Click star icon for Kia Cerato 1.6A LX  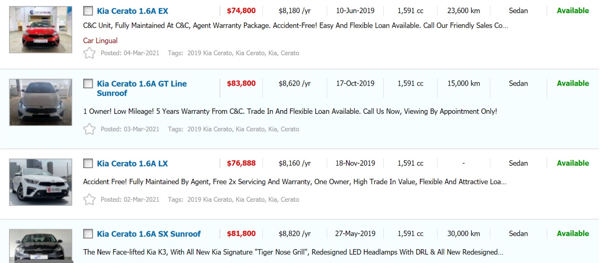coord(89,199)
